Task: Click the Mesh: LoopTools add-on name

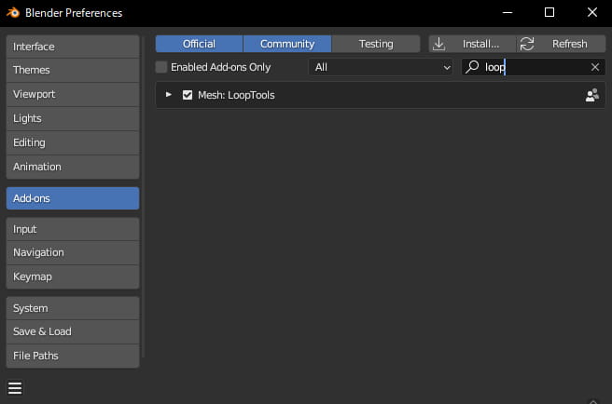Action: coord(236,95)
